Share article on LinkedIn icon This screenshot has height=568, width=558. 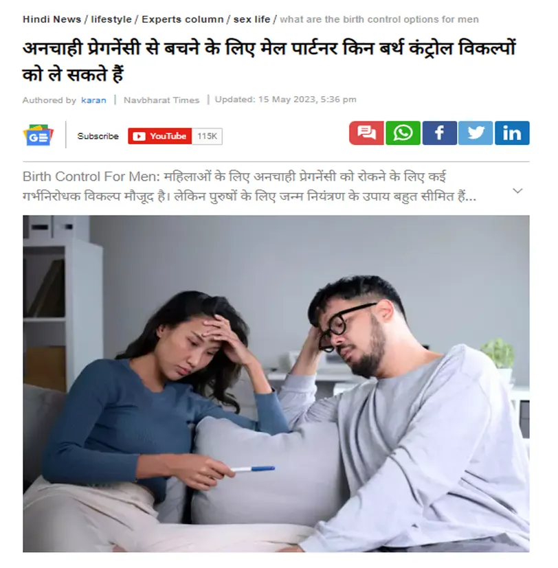click(x=512, y=133)
